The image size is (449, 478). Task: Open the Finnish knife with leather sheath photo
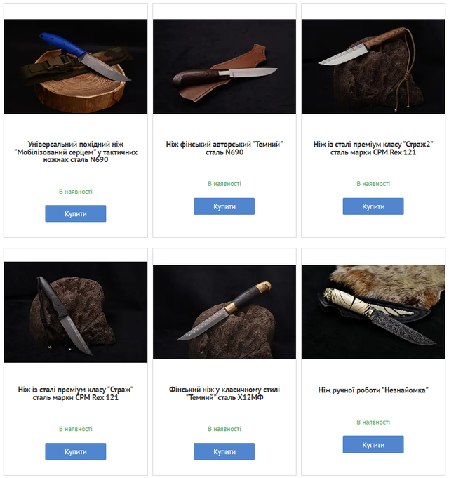[x=224, y=67]
